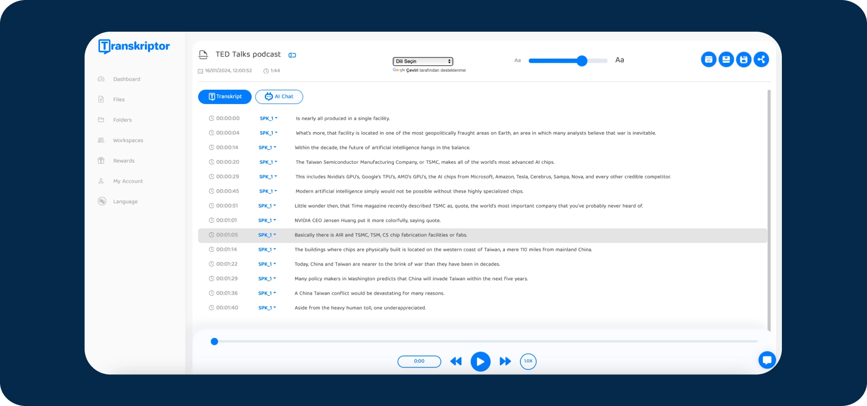867x406 pixels.
Task: Play the audio recording
Action: pyautogui.click(x=481, y=362)
